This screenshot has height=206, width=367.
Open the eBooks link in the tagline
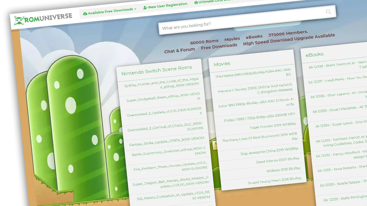(254, 37)
